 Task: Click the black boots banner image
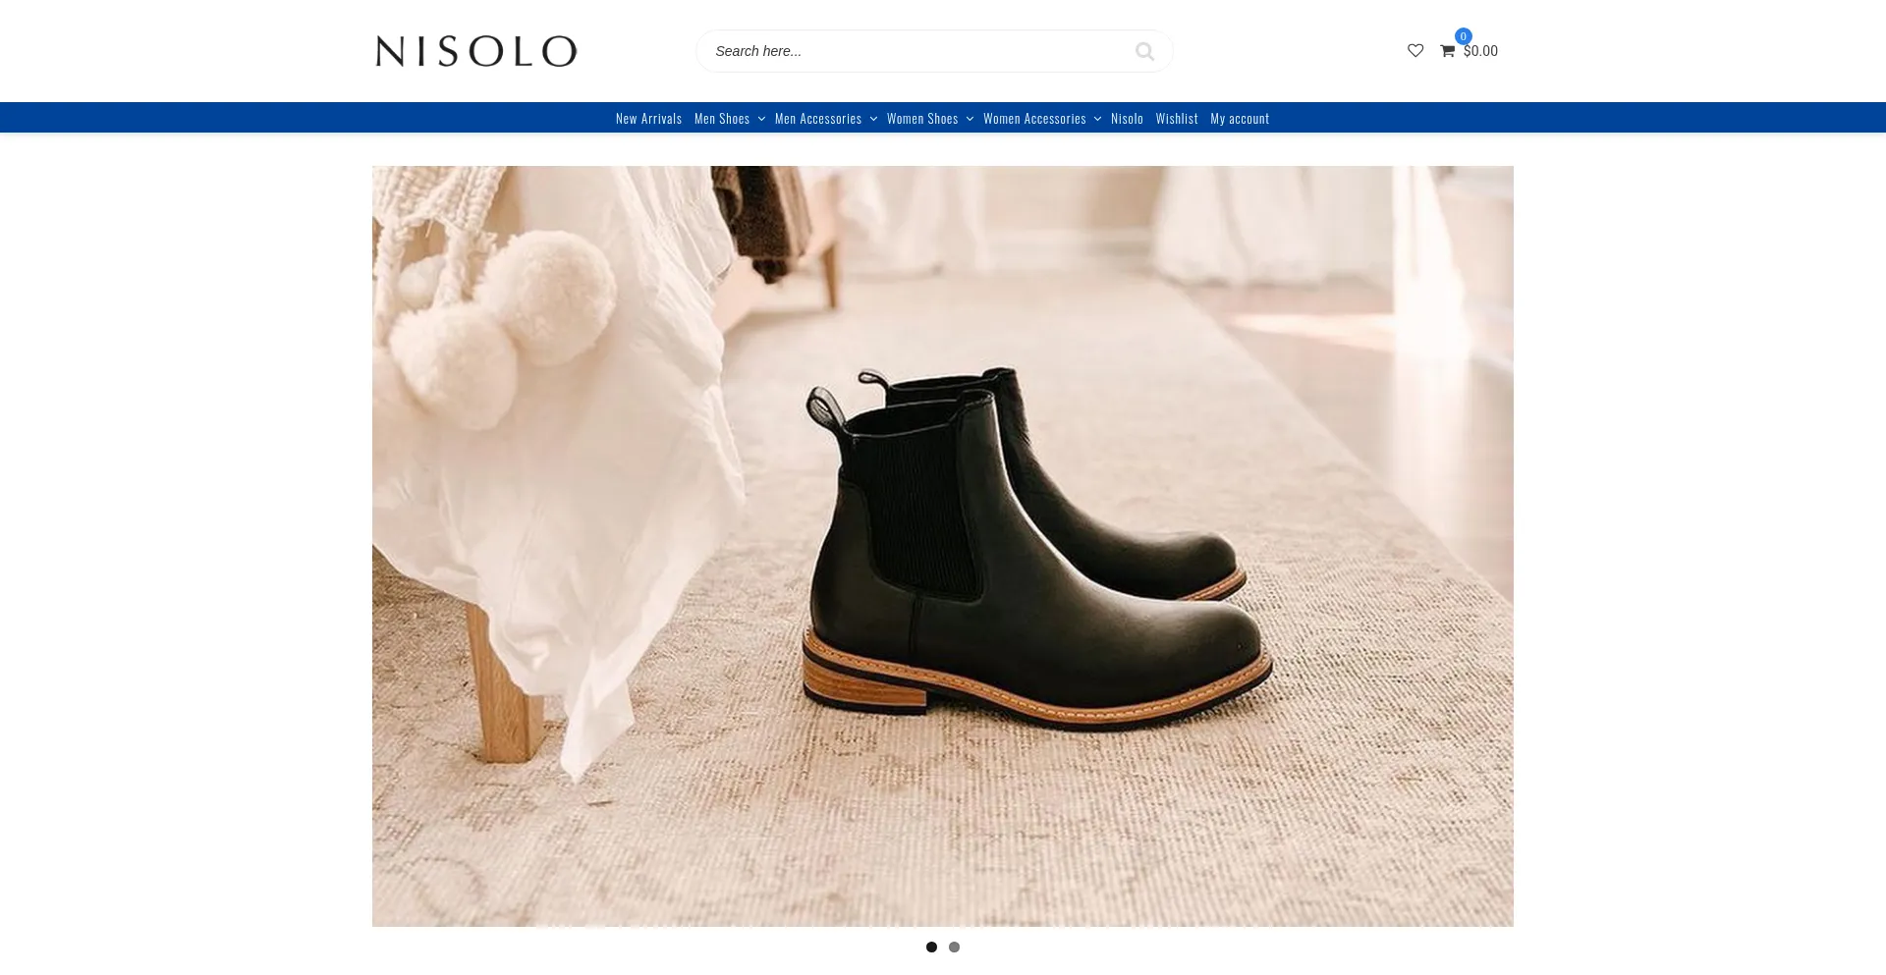click(943, 546)
